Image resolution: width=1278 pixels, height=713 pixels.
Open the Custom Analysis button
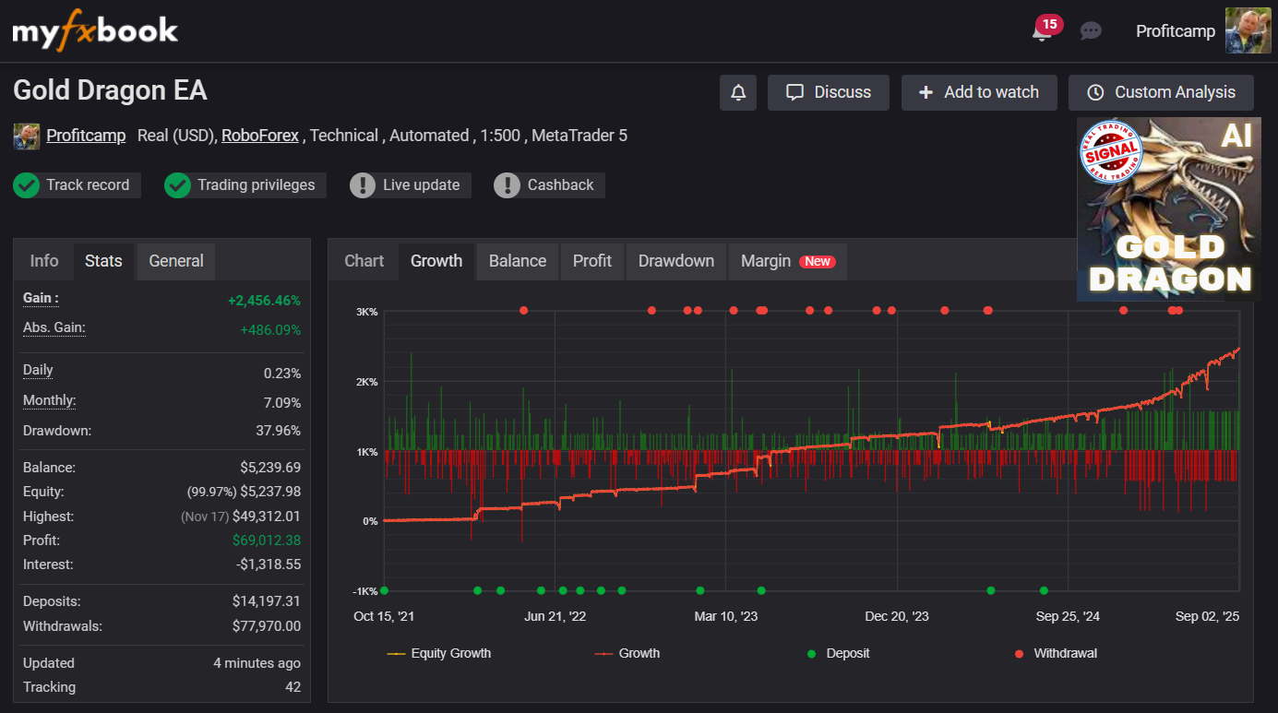(1161, 92)
